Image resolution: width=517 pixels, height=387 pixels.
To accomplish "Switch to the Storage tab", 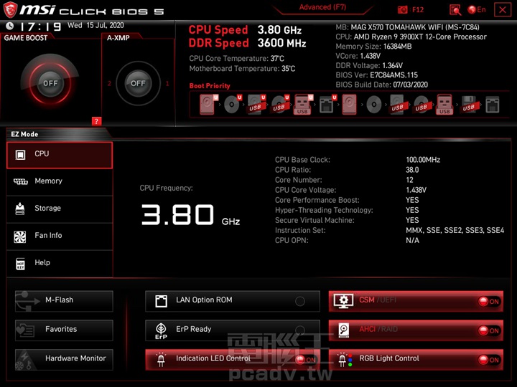I will coord(60,209).
